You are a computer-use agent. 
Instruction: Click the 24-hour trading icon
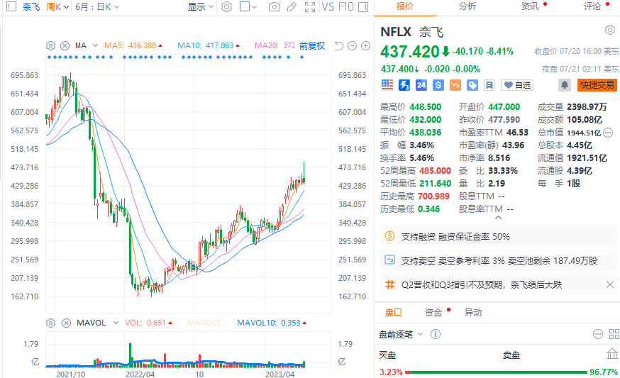[x=421, y=85]
